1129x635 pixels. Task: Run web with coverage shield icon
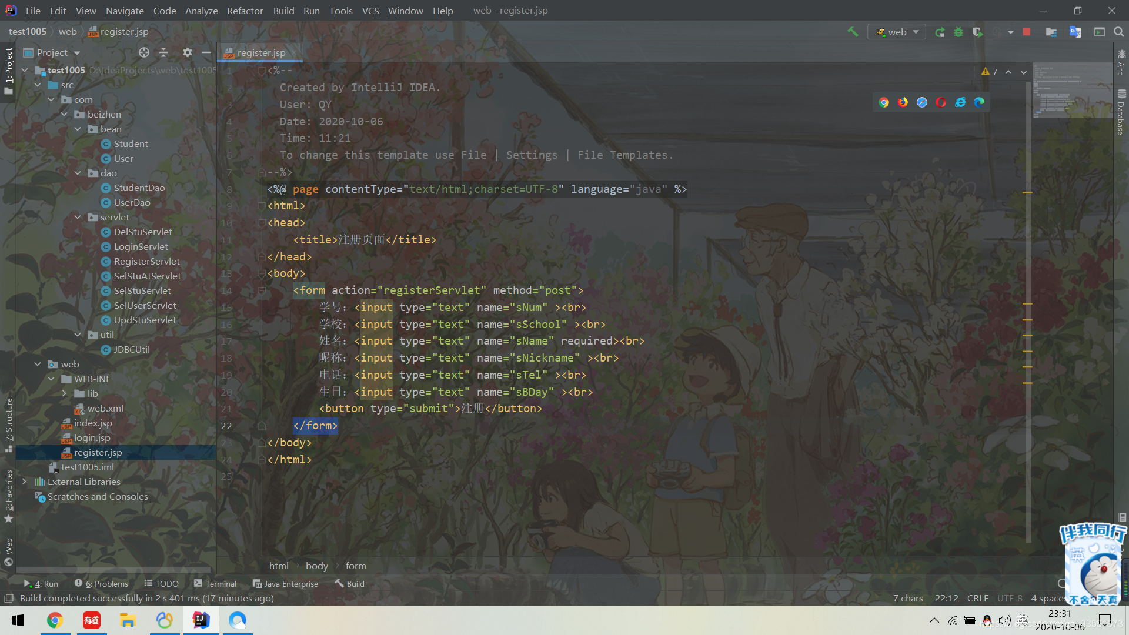tap(977, 32)
